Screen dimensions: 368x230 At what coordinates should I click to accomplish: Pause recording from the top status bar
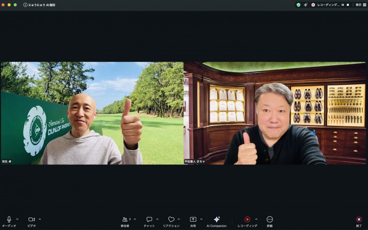coord(342,4)
